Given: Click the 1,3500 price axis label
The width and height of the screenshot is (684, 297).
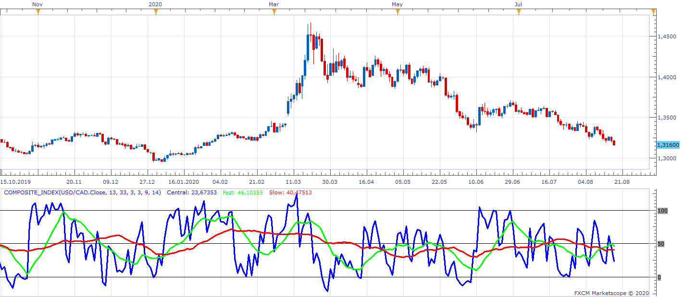Looking at the screenshot, I should (666, 118).
